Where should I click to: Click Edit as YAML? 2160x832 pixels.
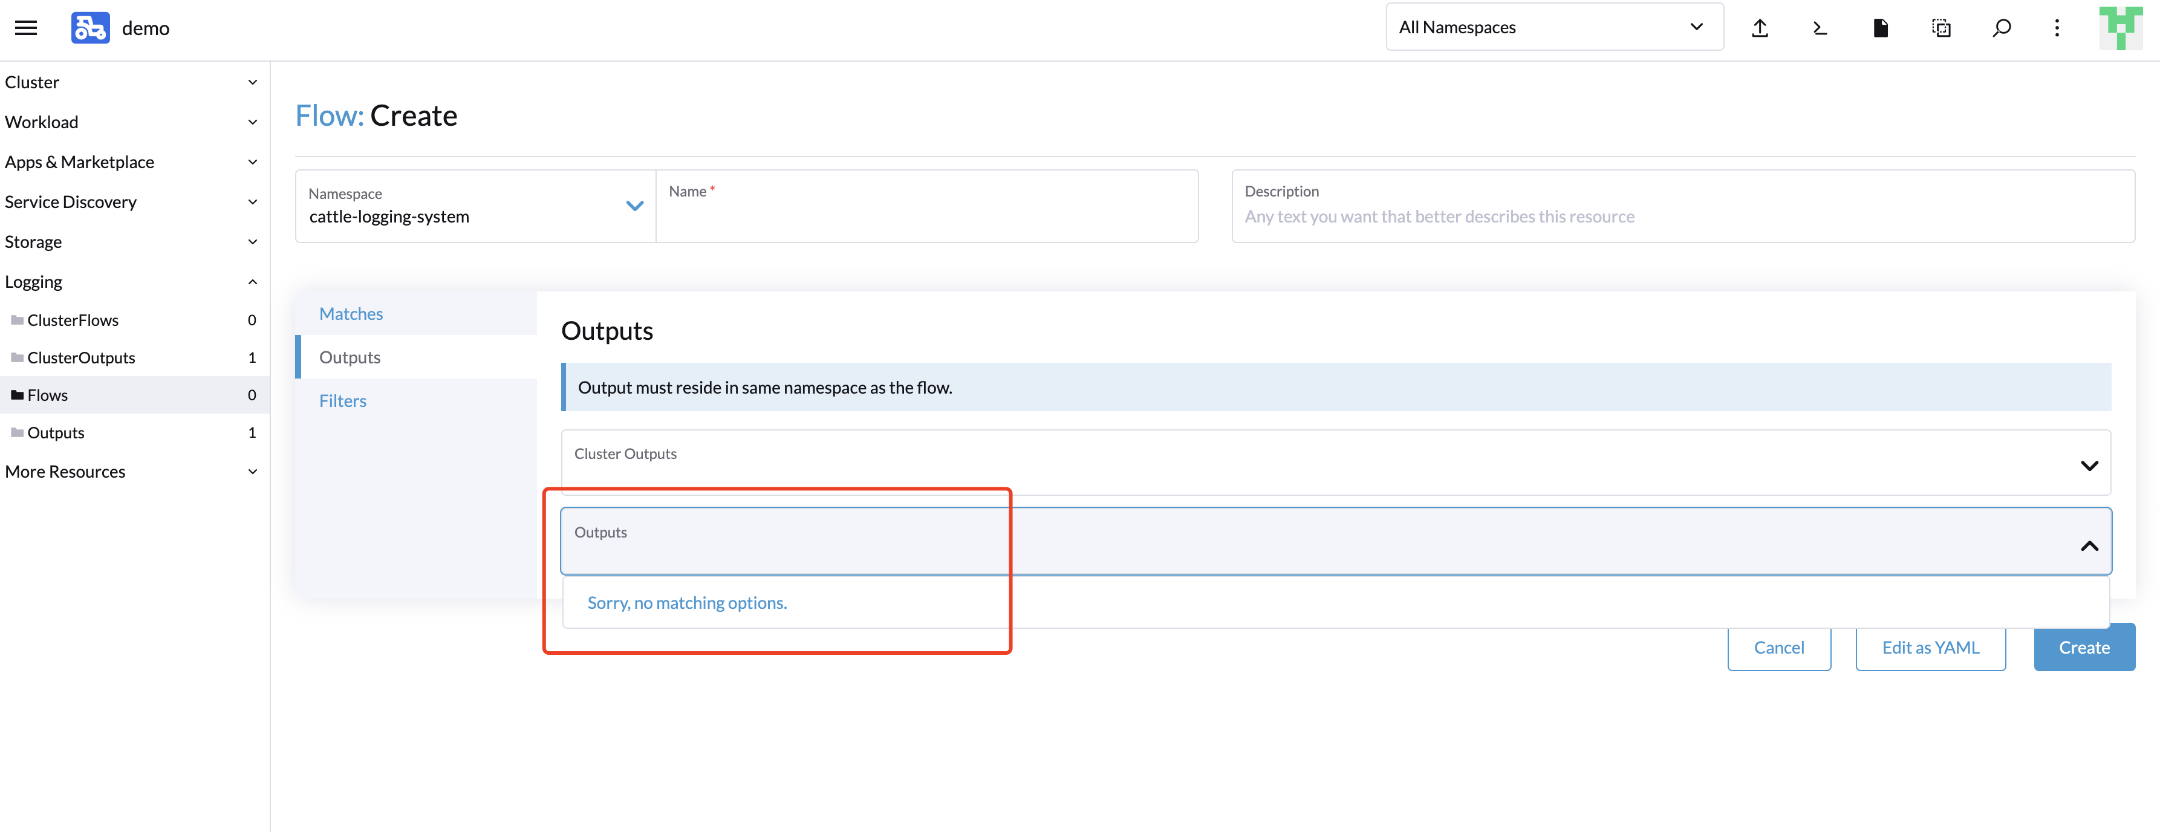tap(1930, 646)
